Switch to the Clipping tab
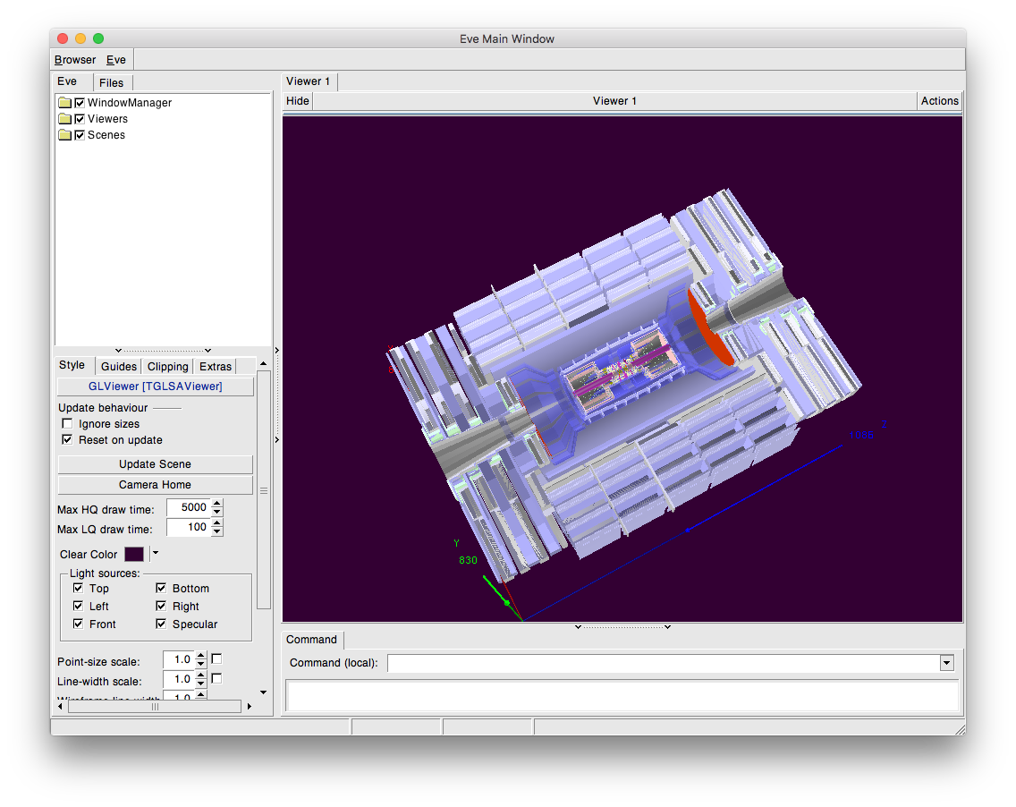The height and width of the screenshot is (807, 1016). point(168,366)
